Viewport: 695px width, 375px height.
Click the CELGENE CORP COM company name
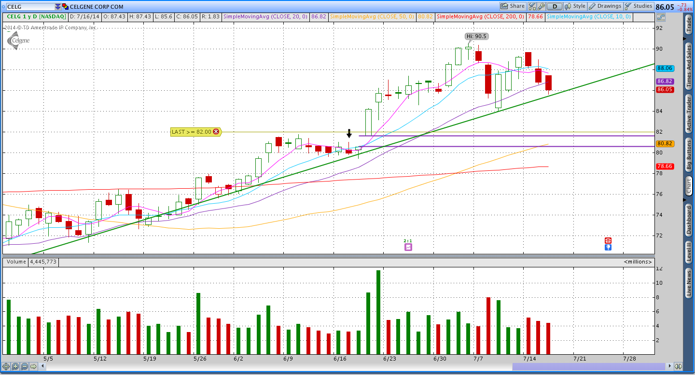(x=97, y=7)
